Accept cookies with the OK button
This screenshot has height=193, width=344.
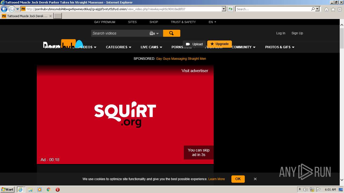[238, 179]
